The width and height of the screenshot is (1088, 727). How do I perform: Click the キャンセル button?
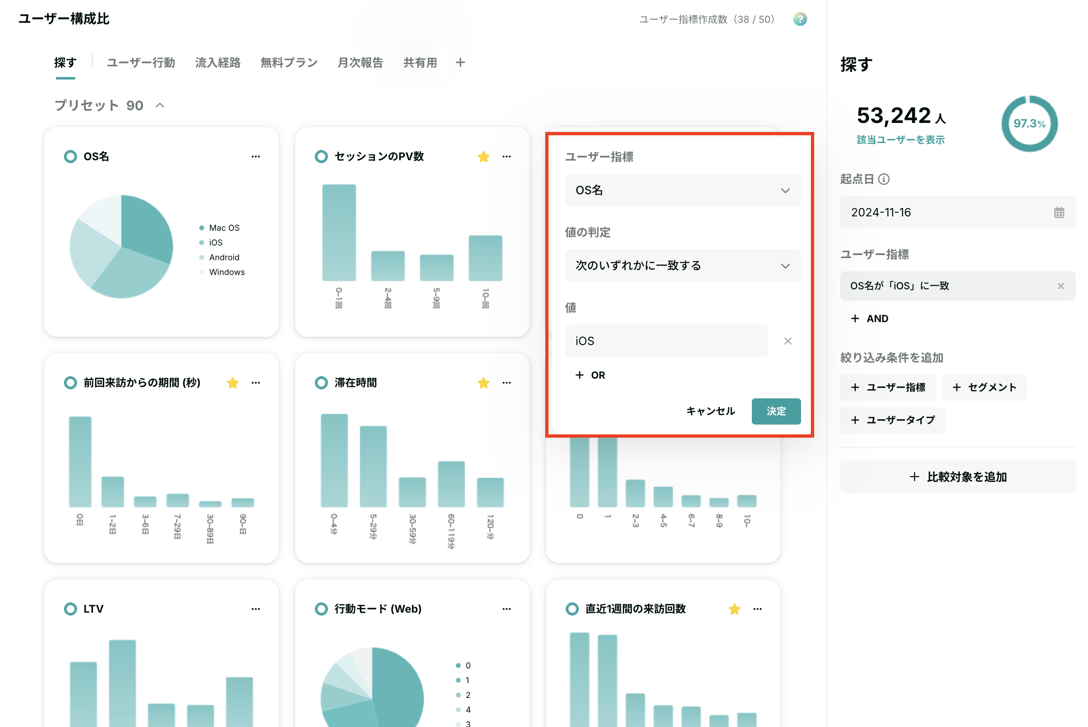(x=710, y=411)
